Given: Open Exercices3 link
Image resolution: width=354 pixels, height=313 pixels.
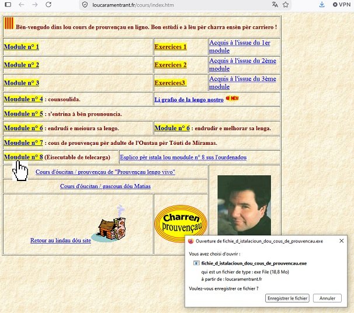Looking at the screenshot, I should 171,83.
